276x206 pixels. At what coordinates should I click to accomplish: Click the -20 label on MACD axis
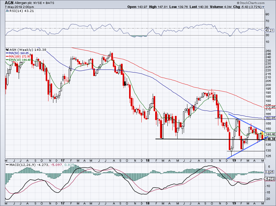coord(267,199)
